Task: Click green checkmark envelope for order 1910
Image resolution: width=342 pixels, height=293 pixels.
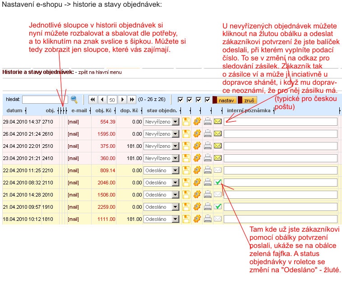Action: coord(217,206)
